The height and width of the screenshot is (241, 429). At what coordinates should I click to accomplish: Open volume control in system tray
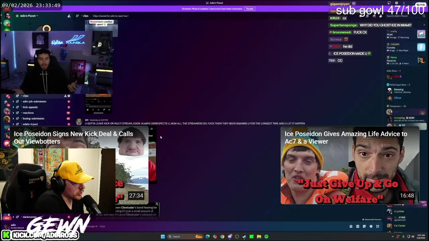coord(413,237)
